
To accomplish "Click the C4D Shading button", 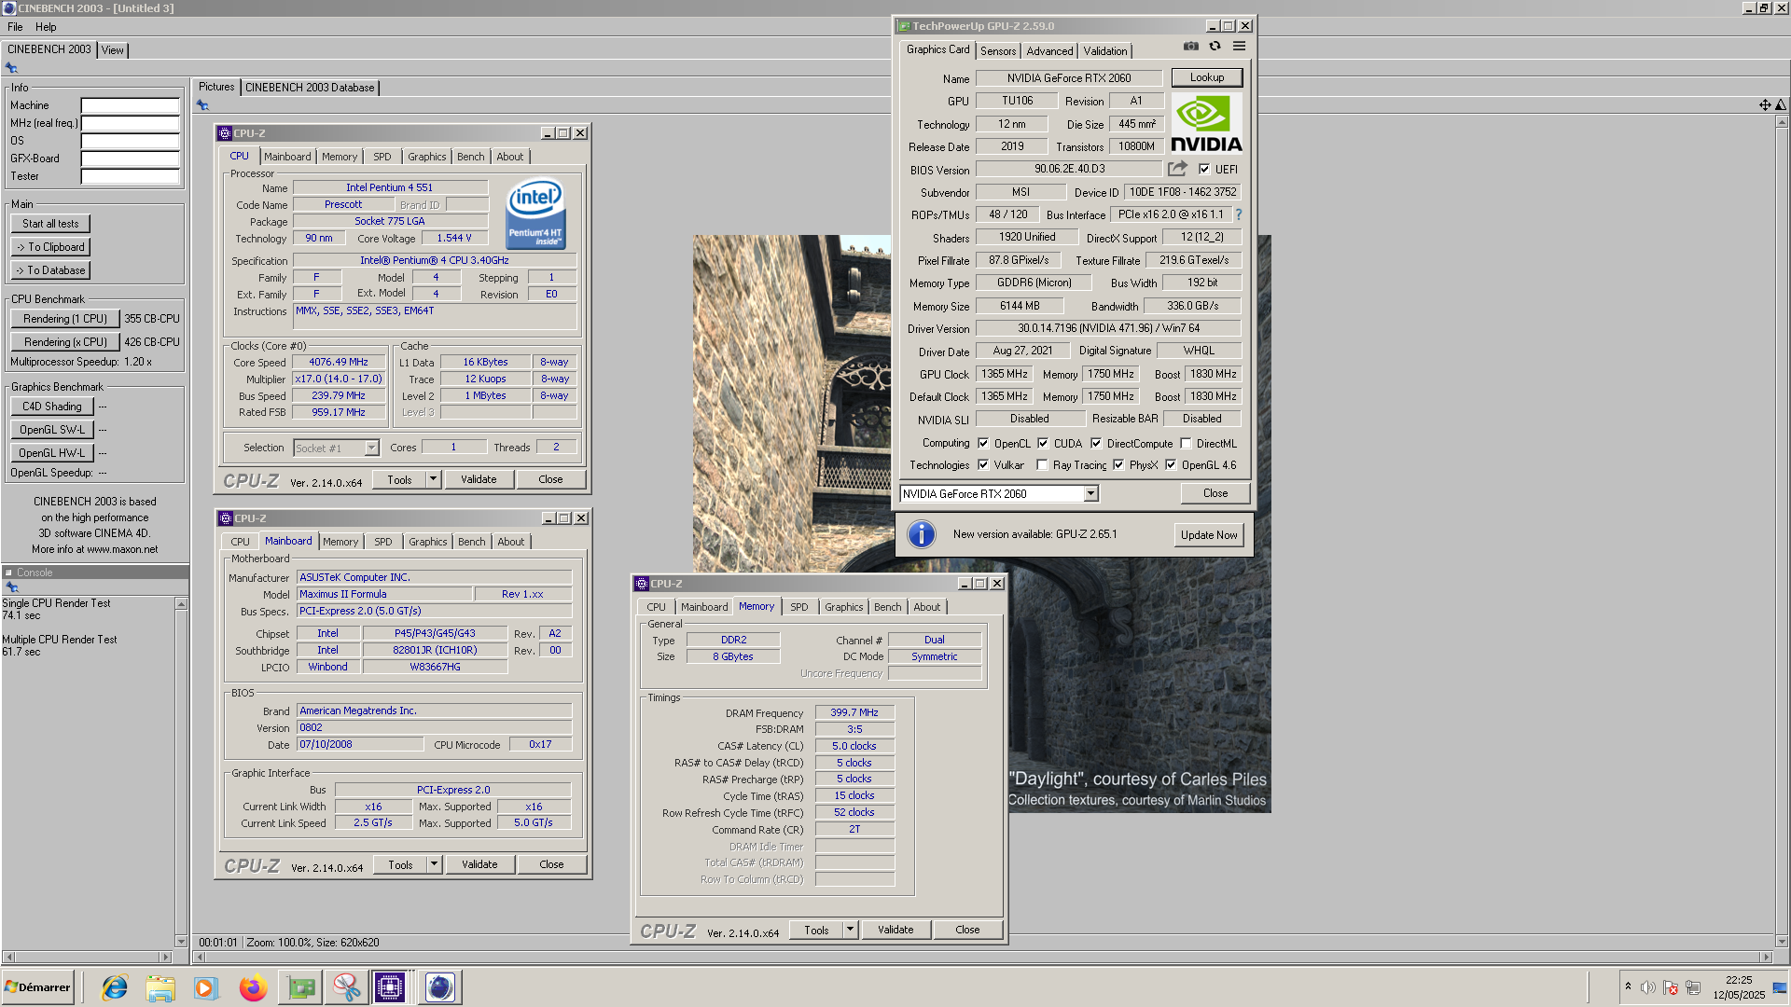I will (x=52, y=407).
